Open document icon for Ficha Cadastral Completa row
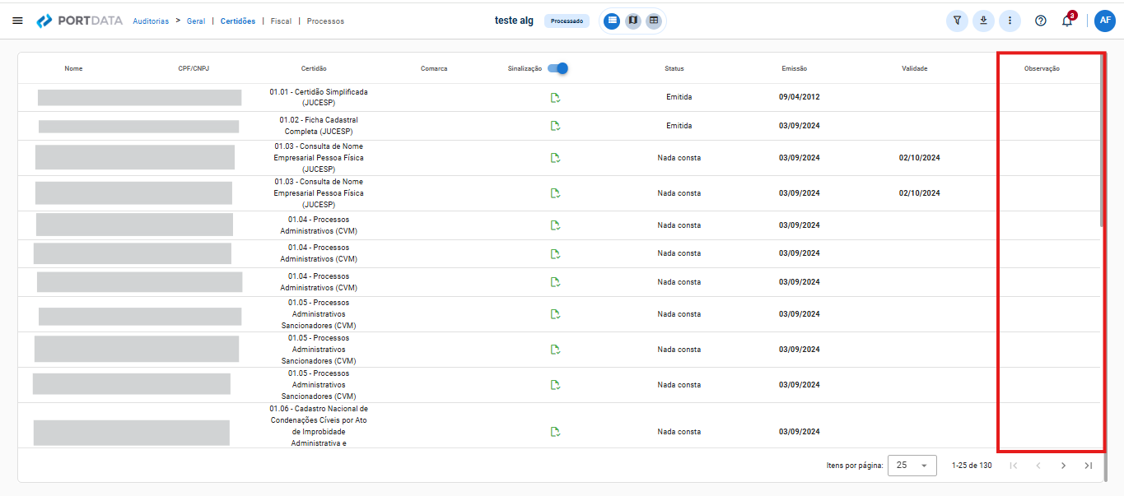This screenshot has height=496, width=1124. 556,126
